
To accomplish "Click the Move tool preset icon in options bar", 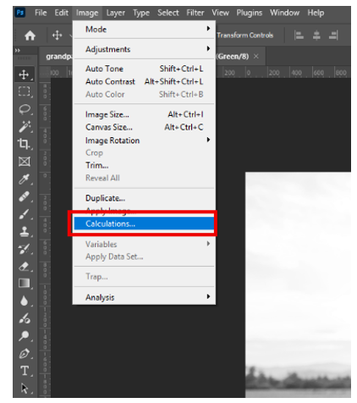I will pyautogui.click(x=58, y=36).
